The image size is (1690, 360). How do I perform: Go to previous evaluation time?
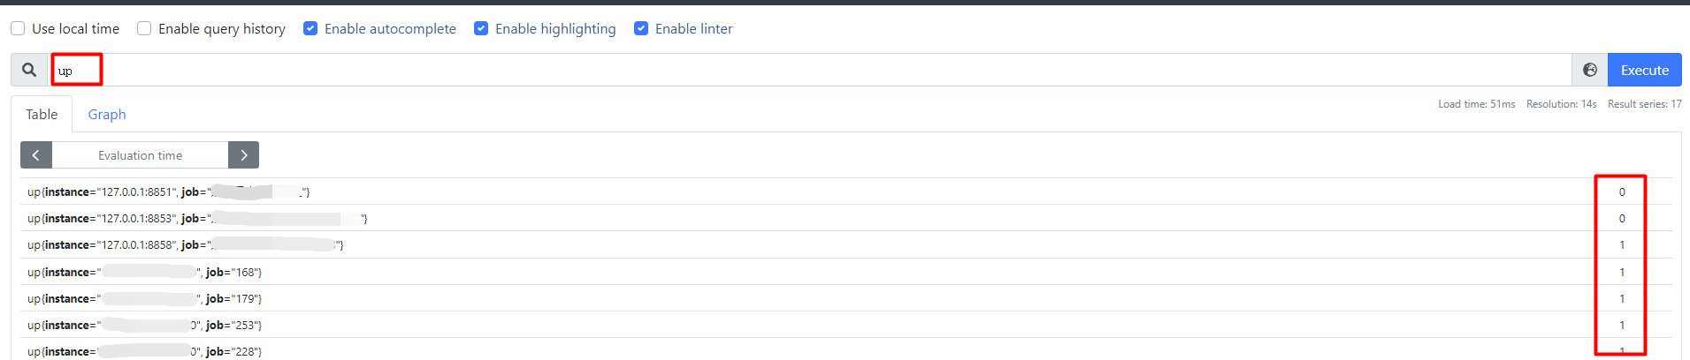(x=36, y=155)
